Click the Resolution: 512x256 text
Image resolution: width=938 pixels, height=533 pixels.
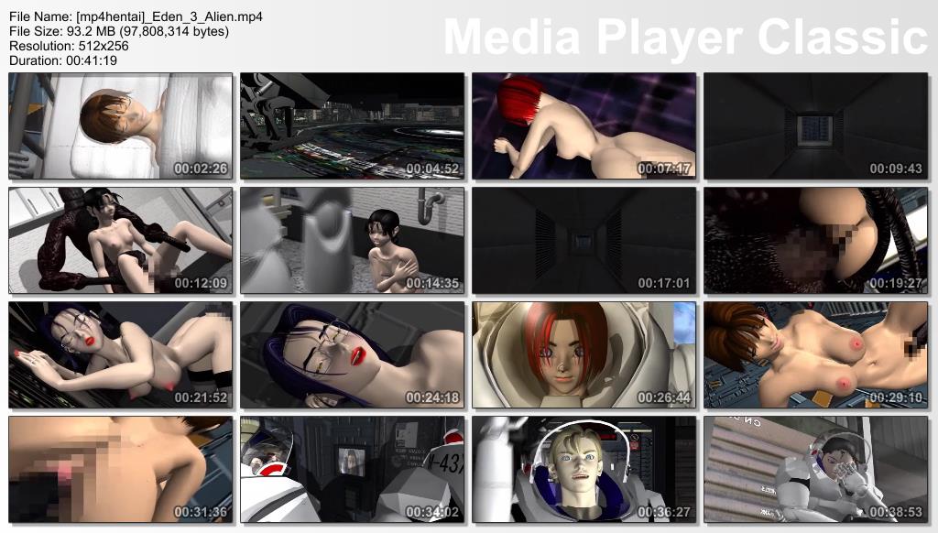point(69,46)
